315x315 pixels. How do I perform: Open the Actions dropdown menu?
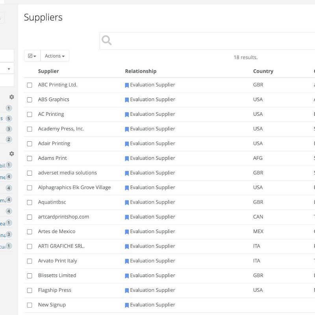pos(55,56)
